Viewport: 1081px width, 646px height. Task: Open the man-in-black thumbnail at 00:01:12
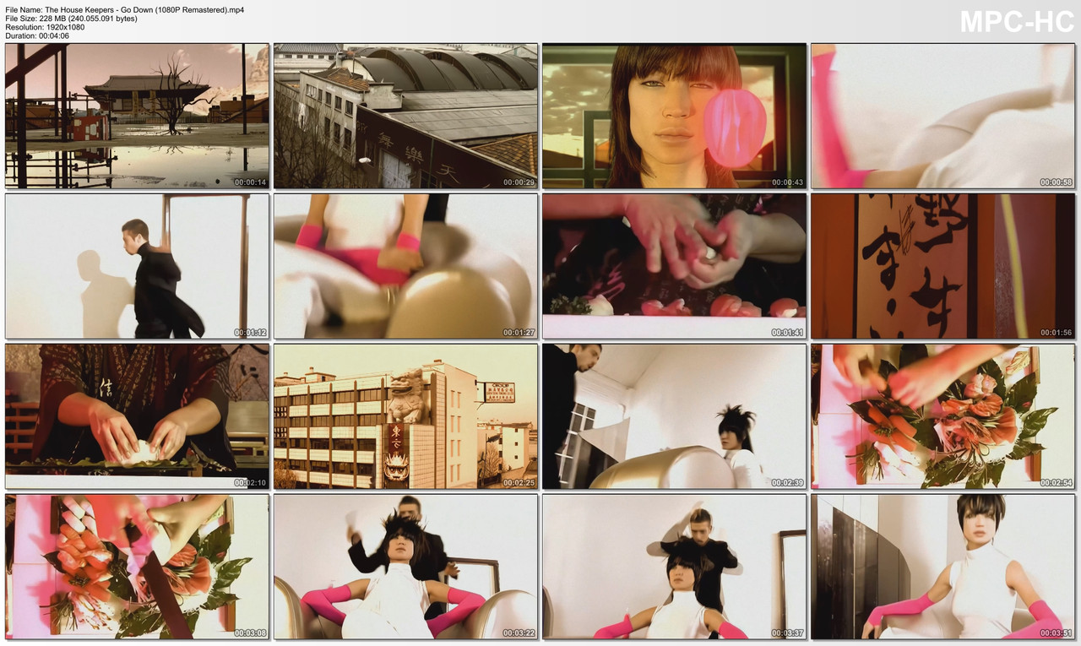pos(137,266)
